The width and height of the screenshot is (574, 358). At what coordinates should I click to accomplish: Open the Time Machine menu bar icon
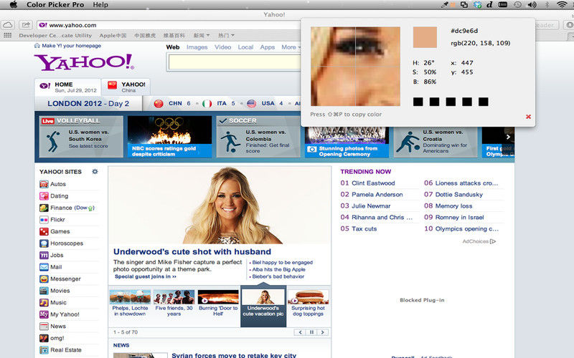click(517, 5)
